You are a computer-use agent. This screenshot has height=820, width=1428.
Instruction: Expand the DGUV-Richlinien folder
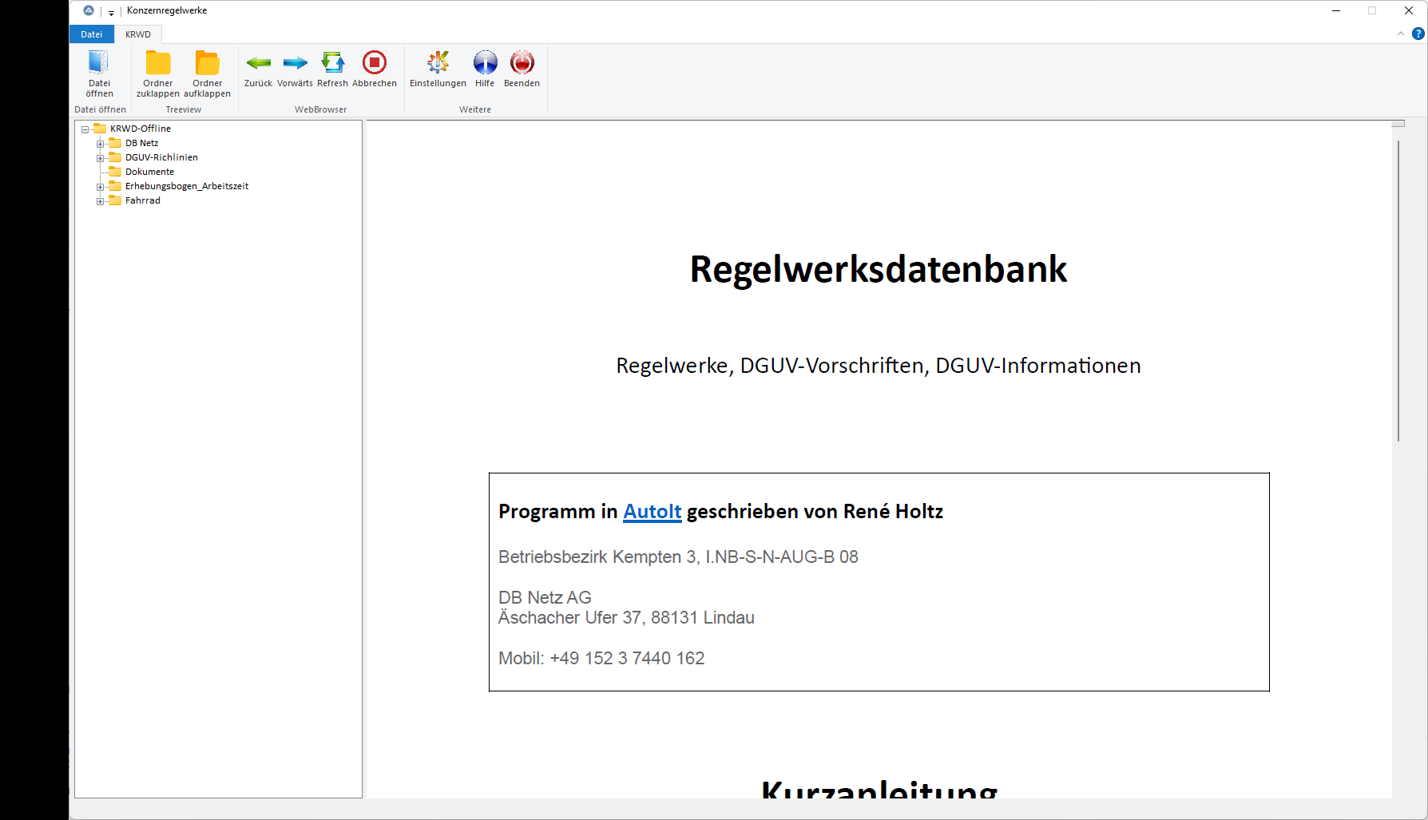pos(101,158)
